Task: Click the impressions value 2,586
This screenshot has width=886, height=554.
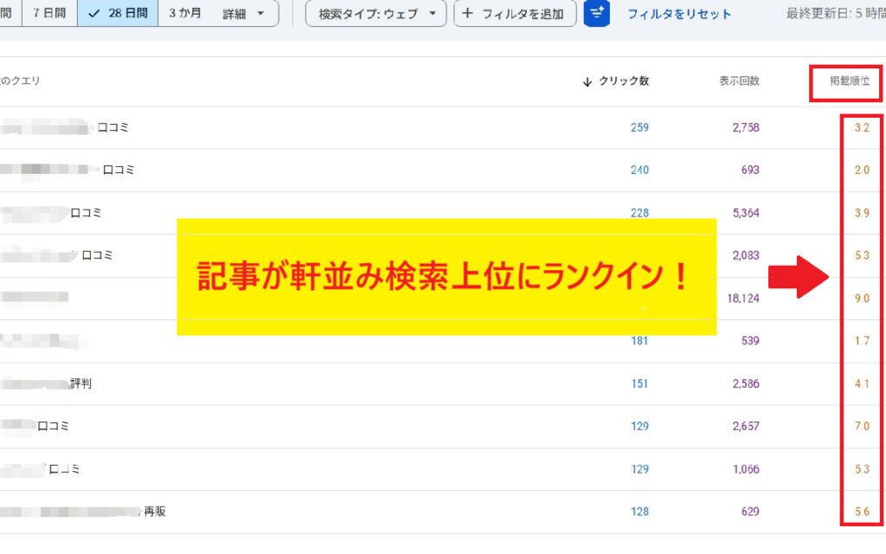Action: (x=746, y=383)
